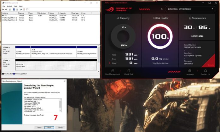
Task: Click the Capacity donut chart
Action: pyautogui.click(x=123, y=36)
